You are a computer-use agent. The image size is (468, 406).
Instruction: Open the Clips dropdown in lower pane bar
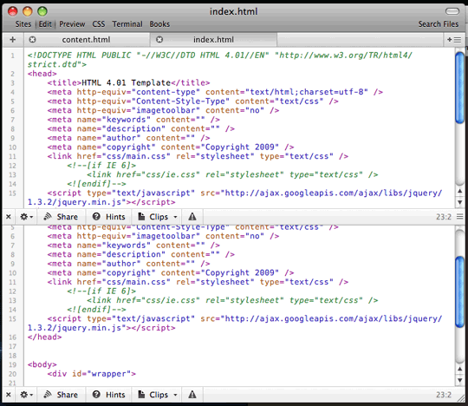coord(158,395)
